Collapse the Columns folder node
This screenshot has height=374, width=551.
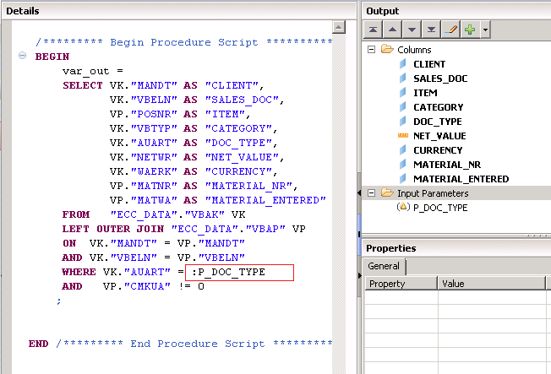372,50
